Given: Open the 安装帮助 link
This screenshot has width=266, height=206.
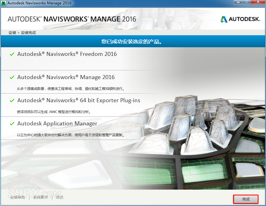Looking at the screenshot, I should tap(18, 197).
